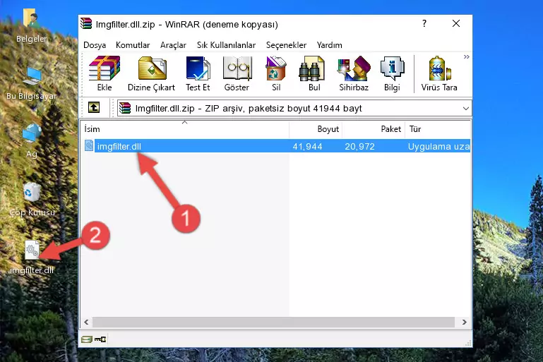Click the horizontal scrollbar right arrow
Viewport: 543px width, 362px height.
click(x=464, y=322)
